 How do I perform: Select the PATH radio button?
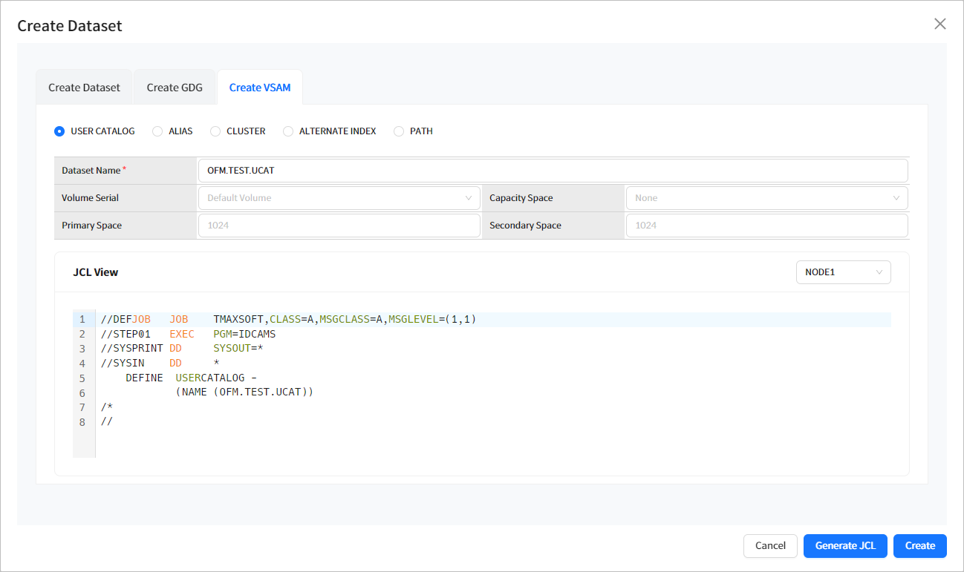pyautogui.click(x=398, y=131)
